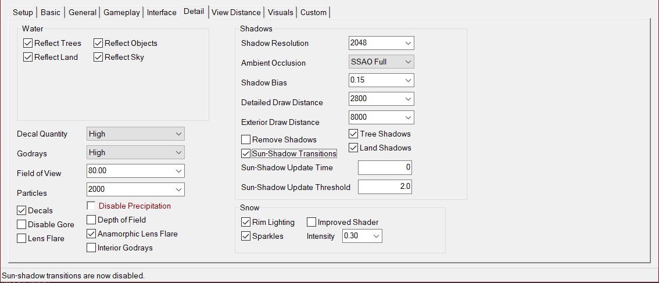Uncheck Tree Shadows checkbox
This screenshot has width=659, height=283.
pyautogui.click(x=353, y=134)
